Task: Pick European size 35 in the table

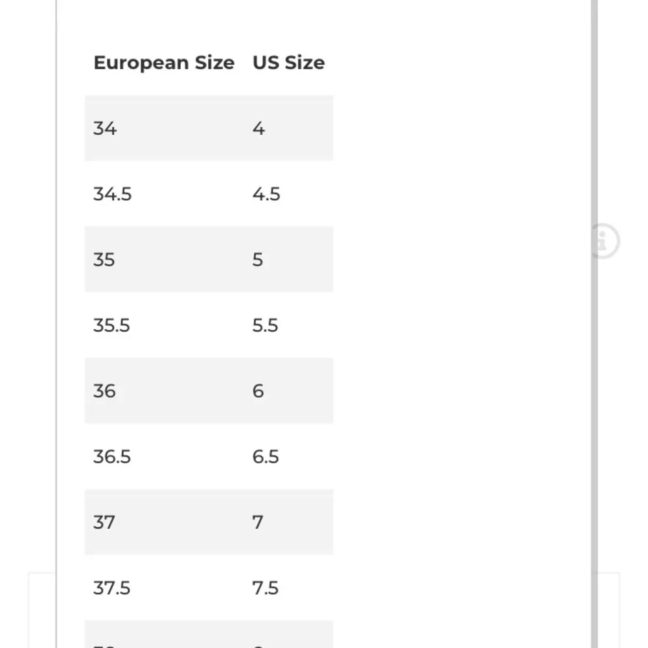Action: pos(104,259)
